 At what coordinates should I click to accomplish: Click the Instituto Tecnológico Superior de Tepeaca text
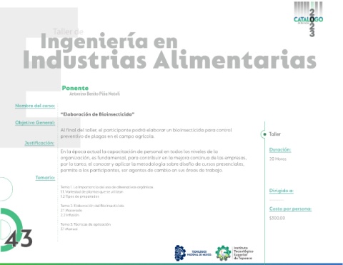click(243, 253)
